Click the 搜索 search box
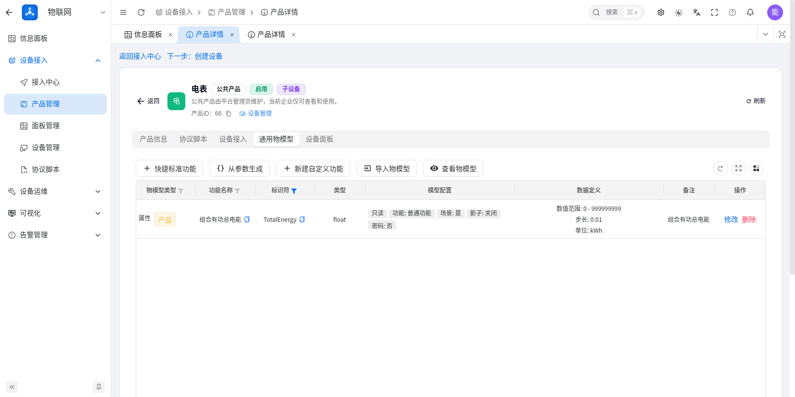 617,12
